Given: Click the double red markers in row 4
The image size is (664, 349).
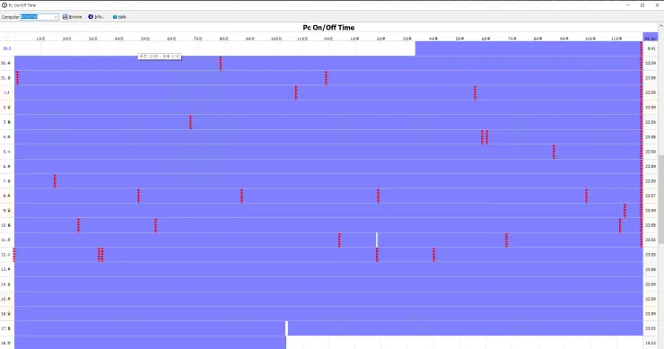Looking at the screenshot, I should [x=485, y=136].
